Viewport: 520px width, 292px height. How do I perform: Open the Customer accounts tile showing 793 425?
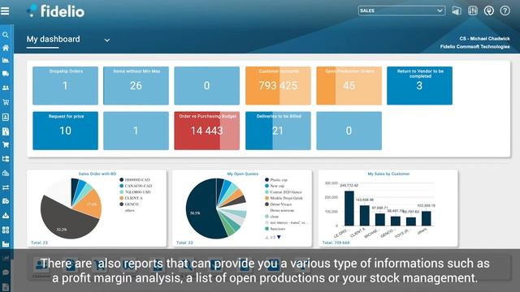click(x=278, y=86)
